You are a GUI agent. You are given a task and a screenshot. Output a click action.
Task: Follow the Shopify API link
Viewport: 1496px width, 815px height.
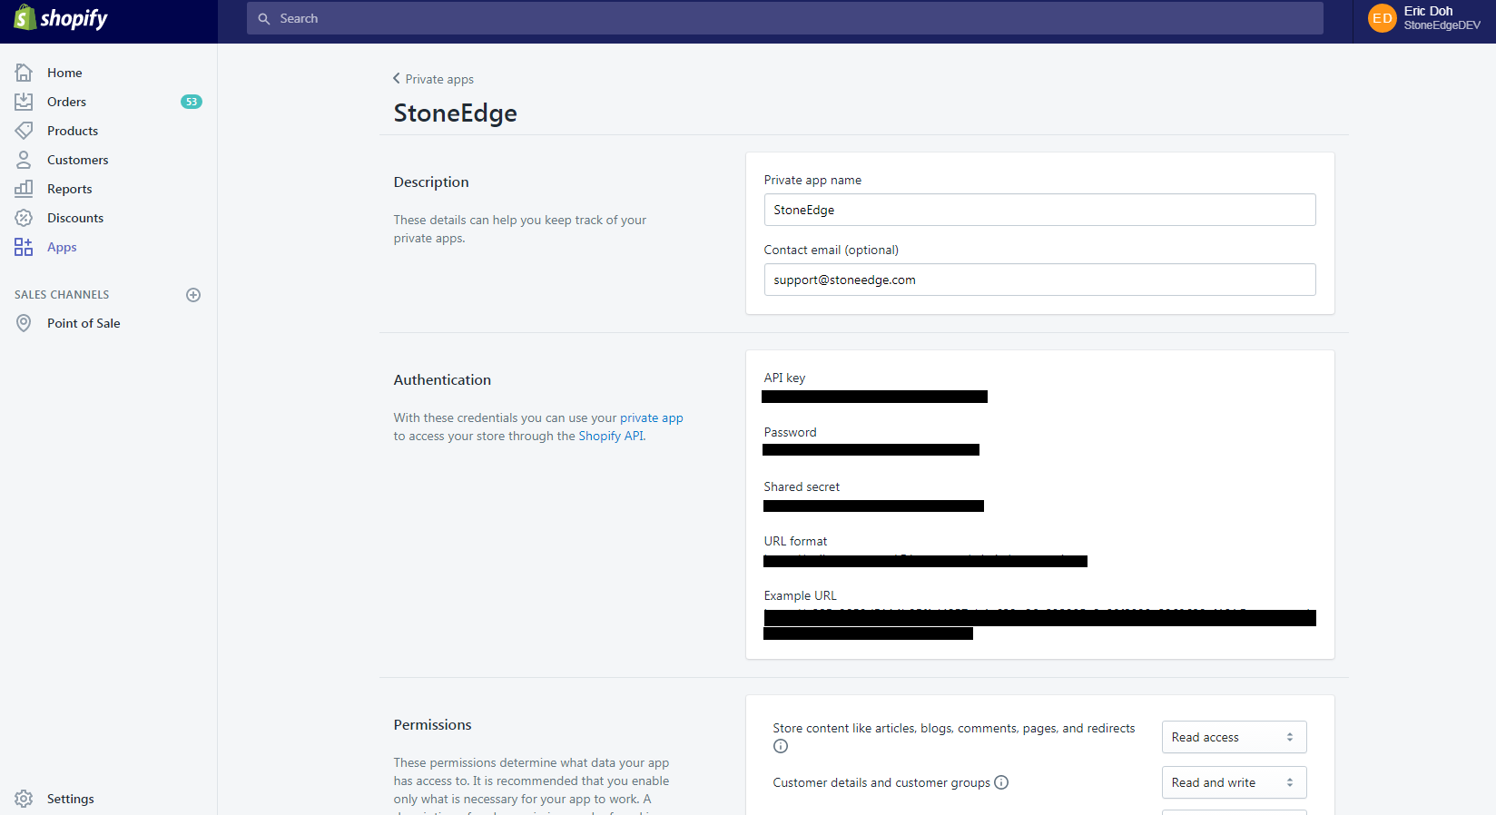point(611,436)
